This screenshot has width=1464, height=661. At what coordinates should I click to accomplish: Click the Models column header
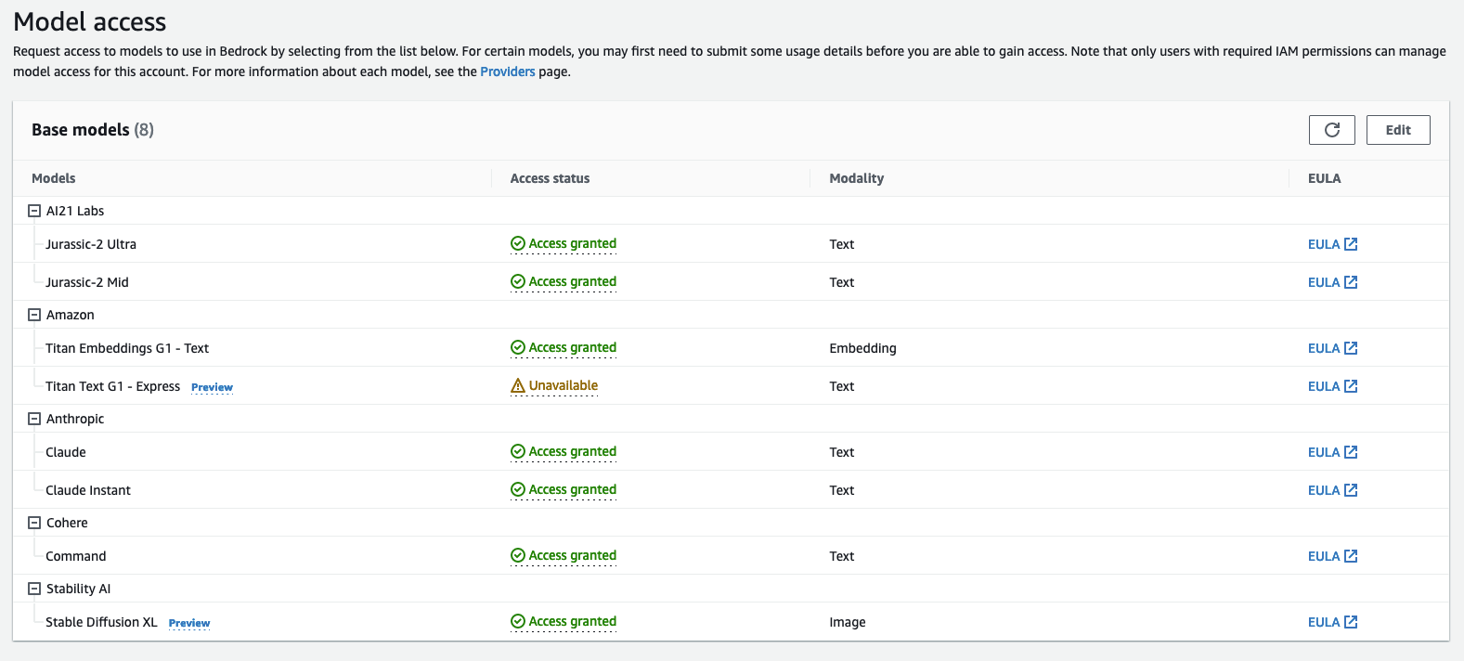point(54,178)
